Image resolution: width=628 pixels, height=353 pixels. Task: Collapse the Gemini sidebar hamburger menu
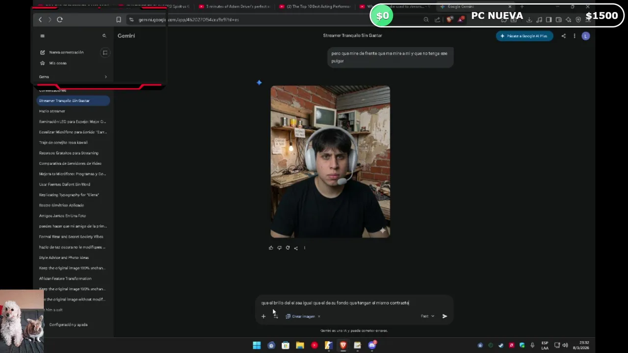pos(42,36)
